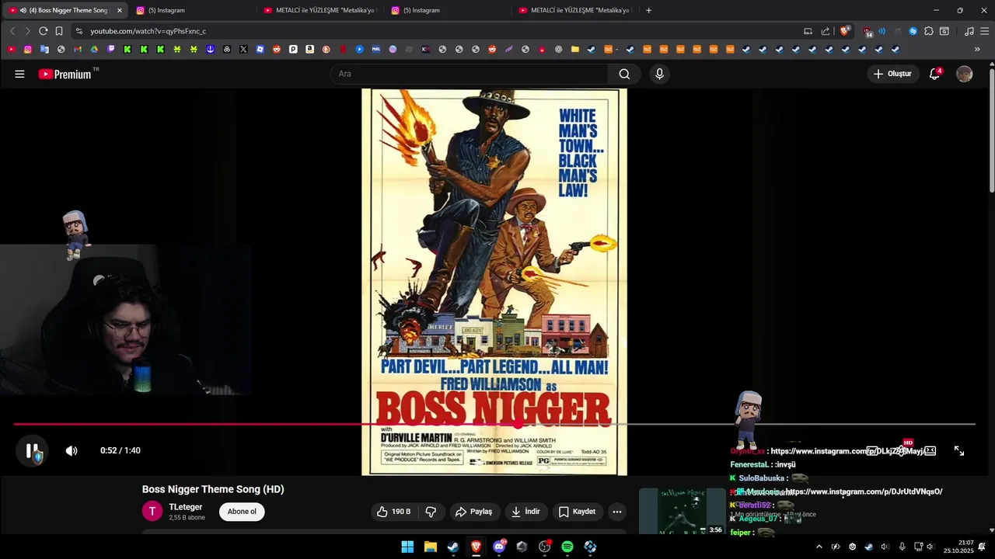The image size is (995, 559).
Task: Focus the Ara search input field
Action: click(x=470, y=74)
